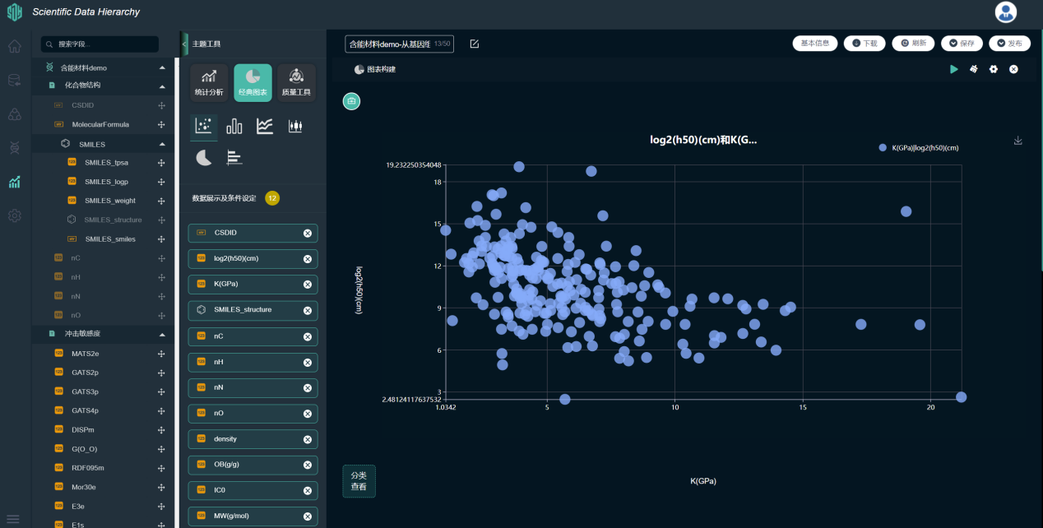This screenshot has height=528, width=1043.
Task: Remove the density field chip
Action: click(308, 439)
